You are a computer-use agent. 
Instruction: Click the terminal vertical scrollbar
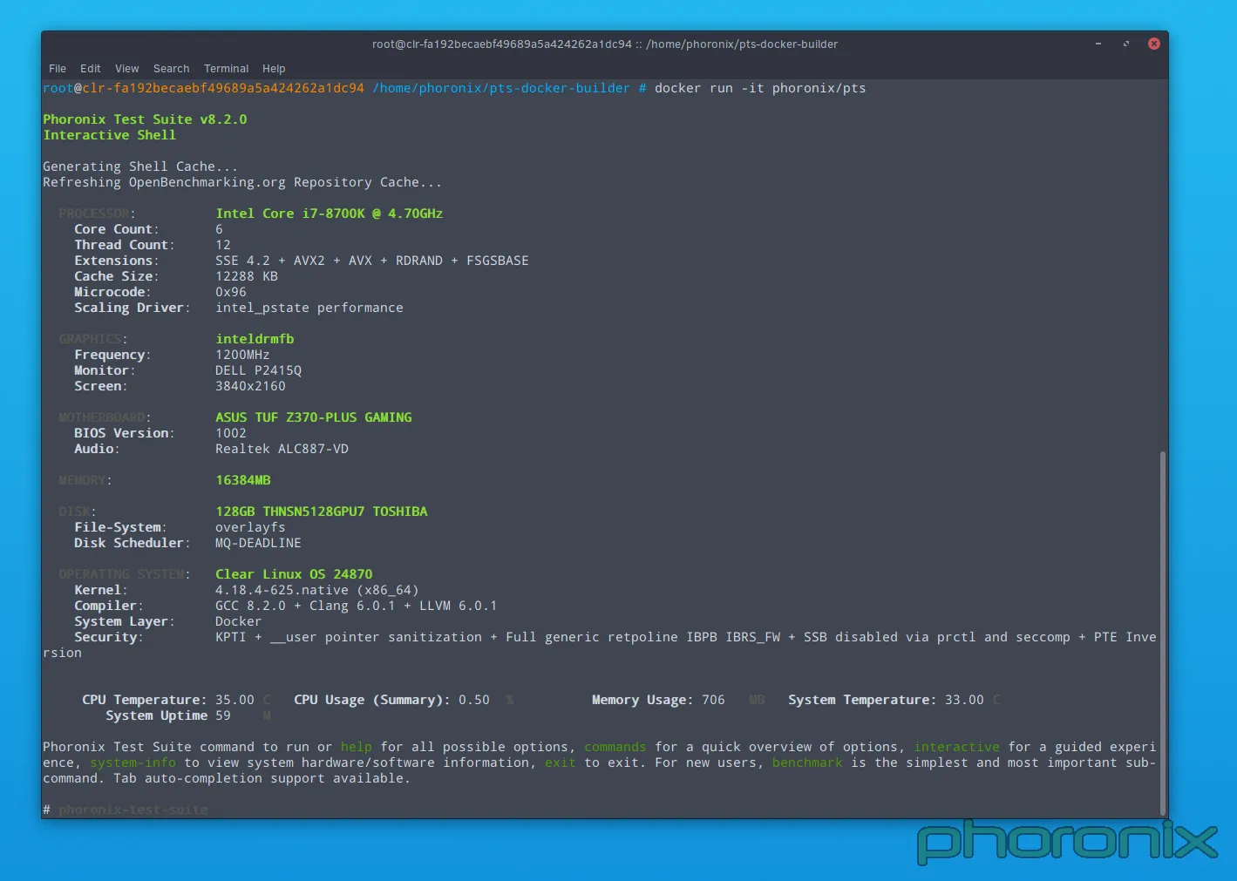coord(1163,633)
